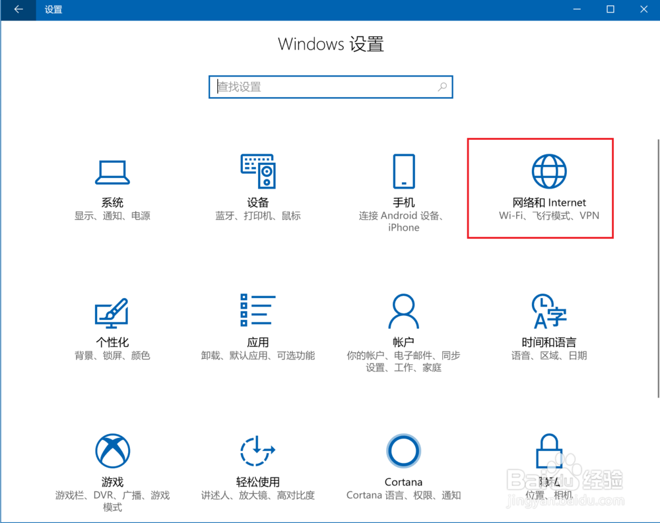Click the 游戏 label
This screenshot has width=660, height=523.
[x=112, y=481]
